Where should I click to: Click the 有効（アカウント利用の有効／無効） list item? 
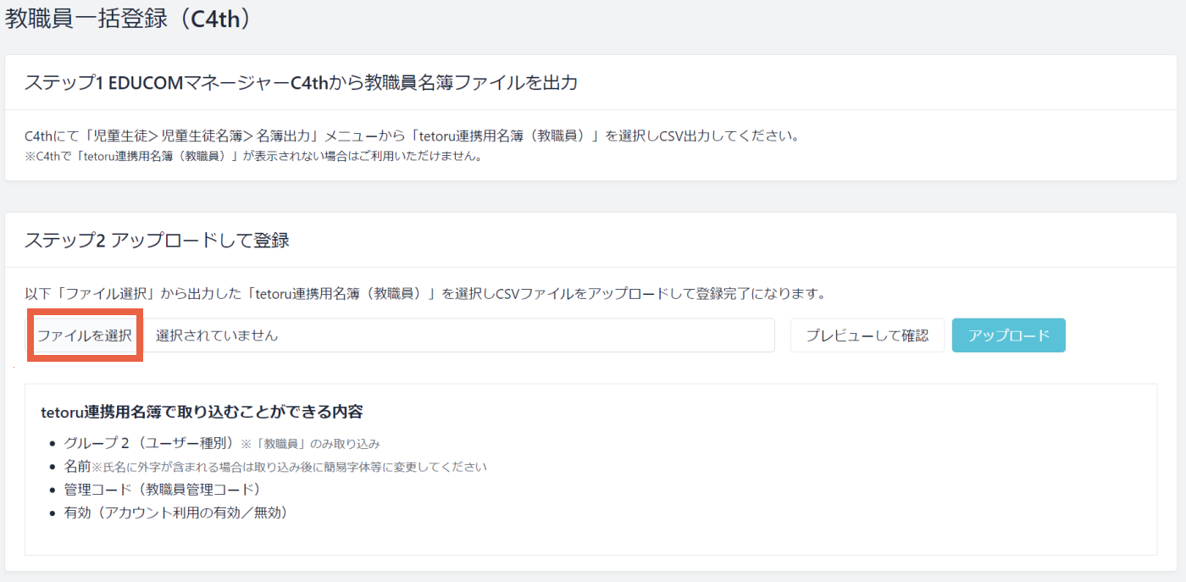point(176,512)
